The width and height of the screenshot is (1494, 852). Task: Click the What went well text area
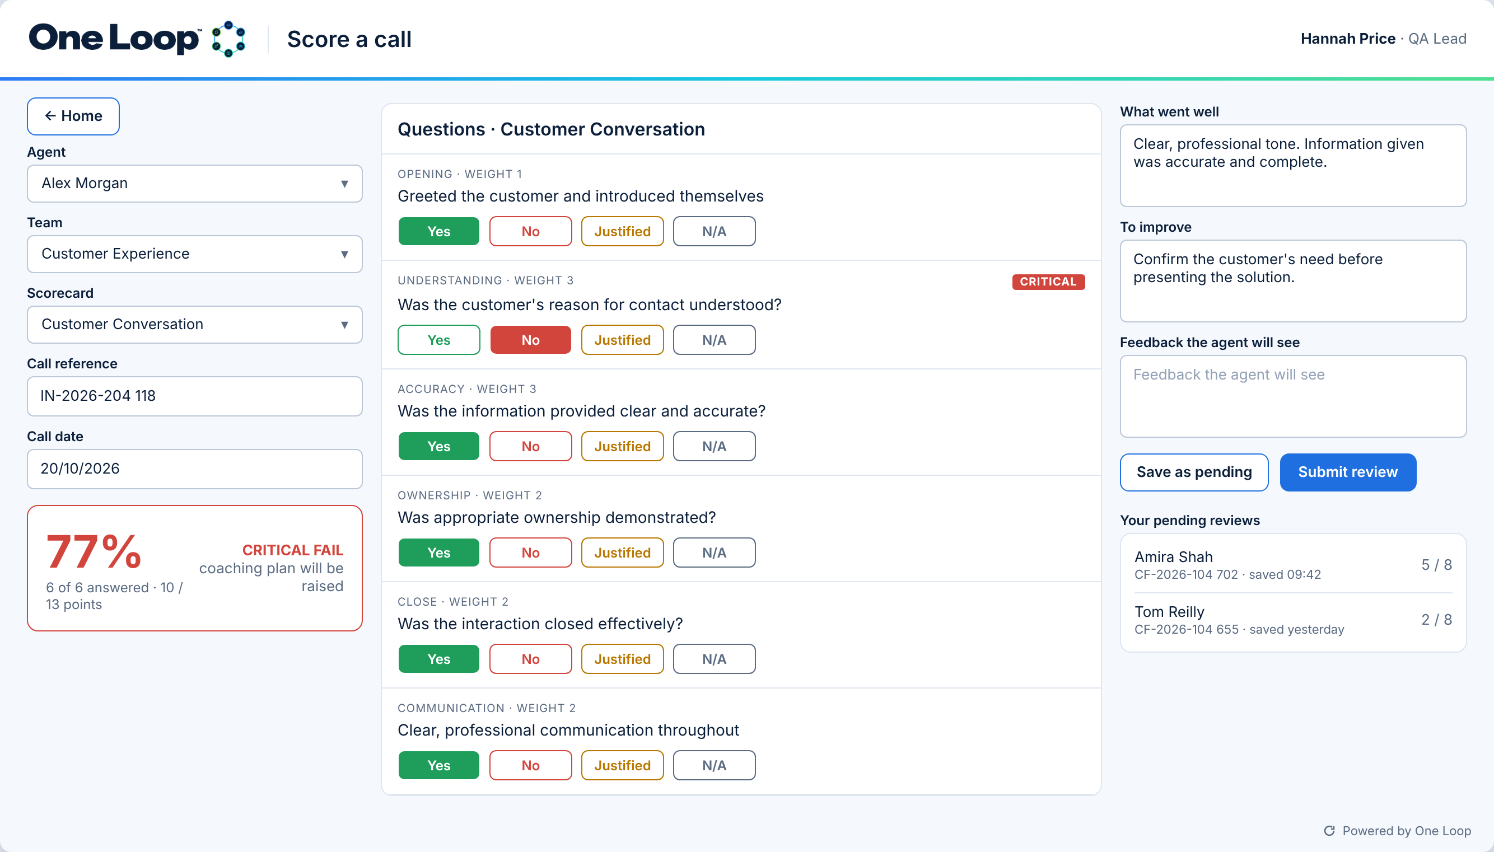(1294, 166)
